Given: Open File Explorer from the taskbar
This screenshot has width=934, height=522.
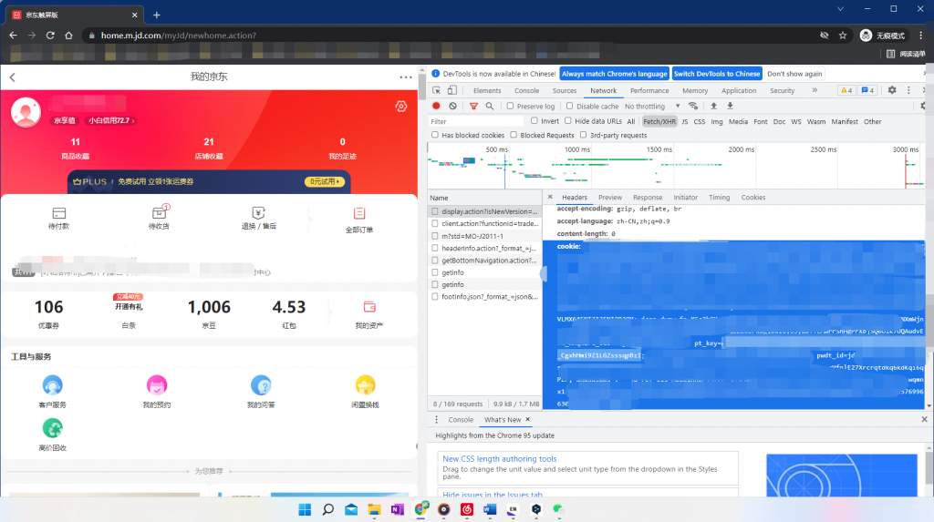Looking at the screenshot, I should point(374,509).
